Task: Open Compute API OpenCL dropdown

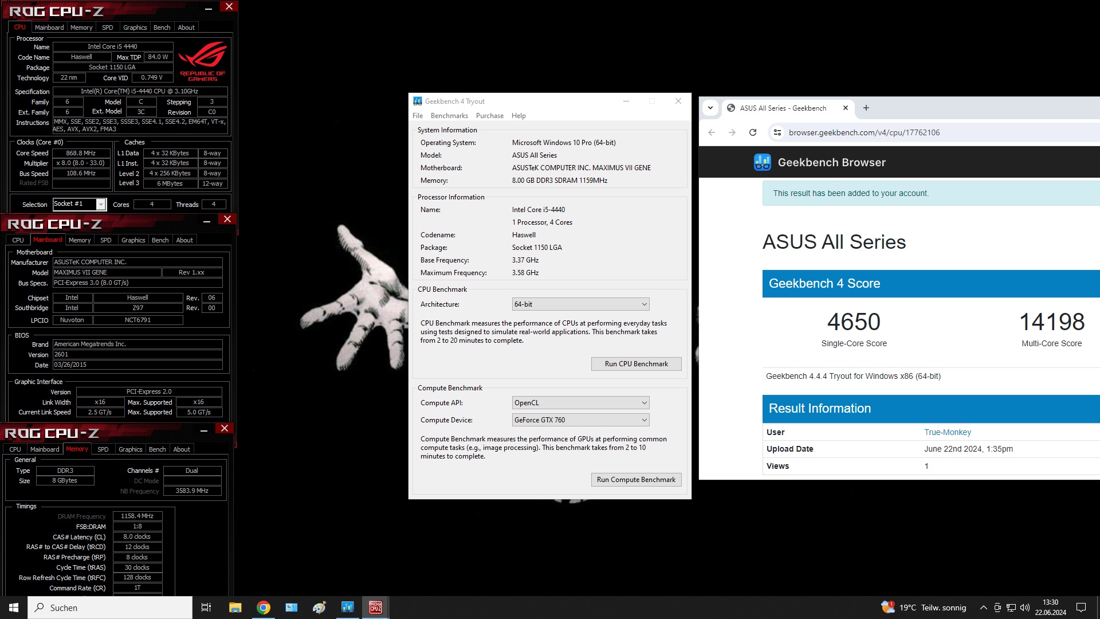Action: click(x=580, y=403)
